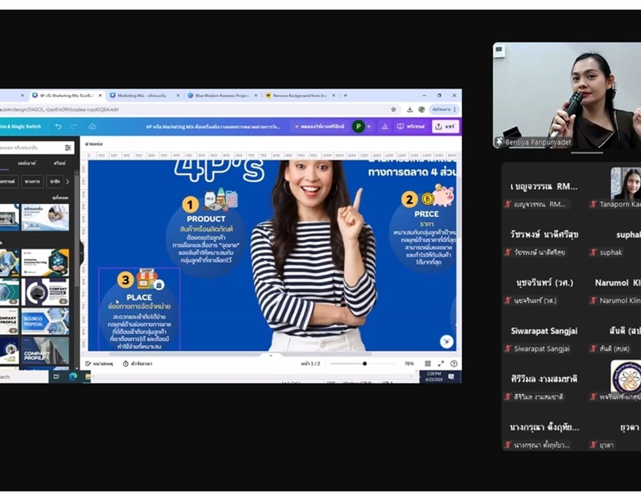The width and height of the screenshot is (641, 501).
Task: Open a new browser tab with plus
Action: coord(345,95)
